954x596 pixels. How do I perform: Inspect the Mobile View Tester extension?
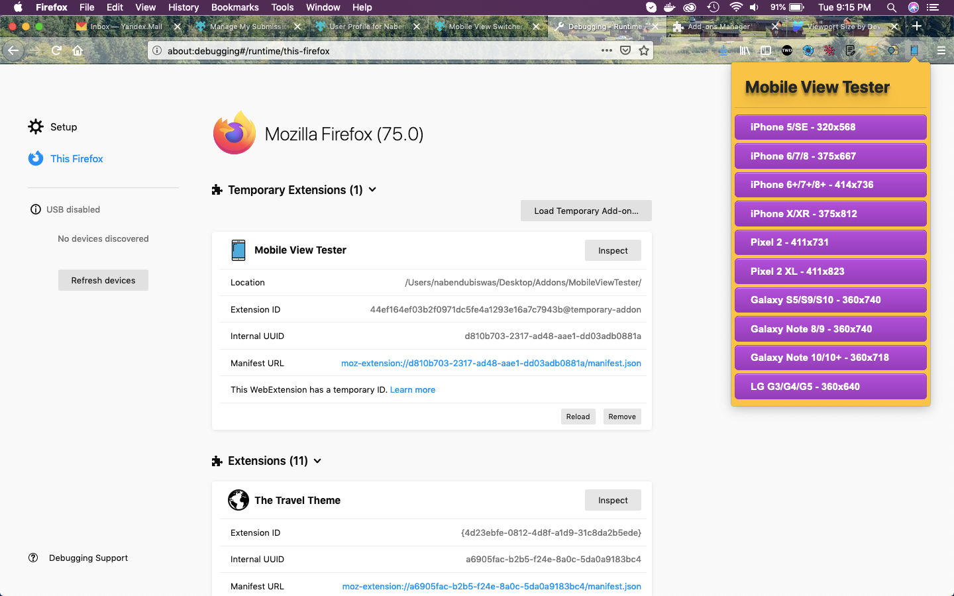click(613, 250)
